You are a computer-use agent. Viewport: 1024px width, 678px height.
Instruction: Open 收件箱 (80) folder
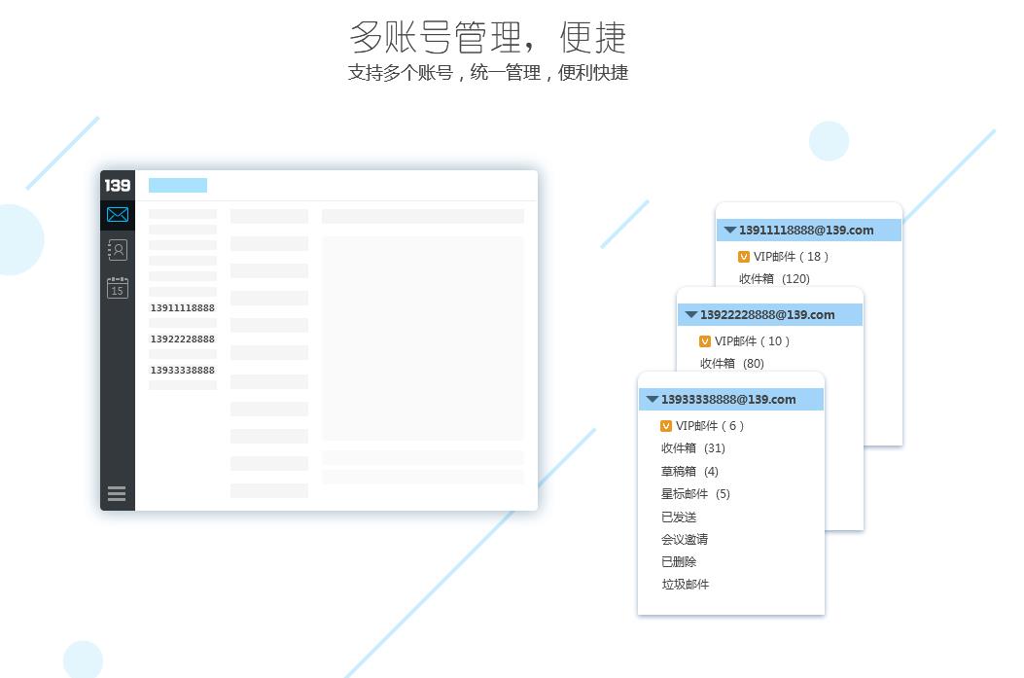pyautogui.click(x=732, y=363)
